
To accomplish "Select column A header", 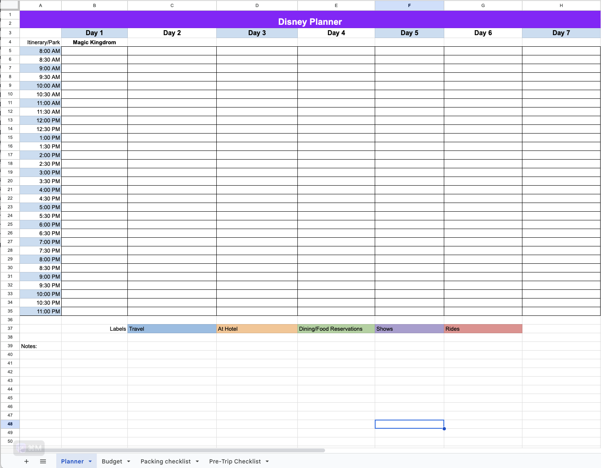I will tap(41, 5).
